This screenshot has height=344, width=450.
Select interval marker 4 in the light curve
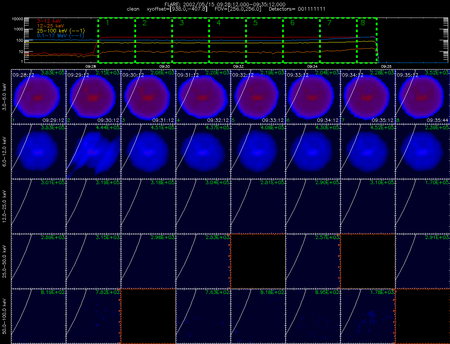(218, 23)
